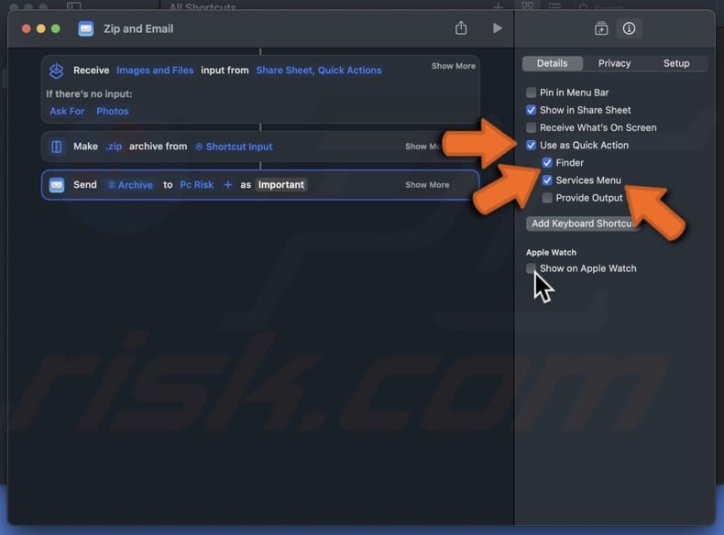Change the Images and Files input type
Screen dimensions: 724x535
pos(155,71)
